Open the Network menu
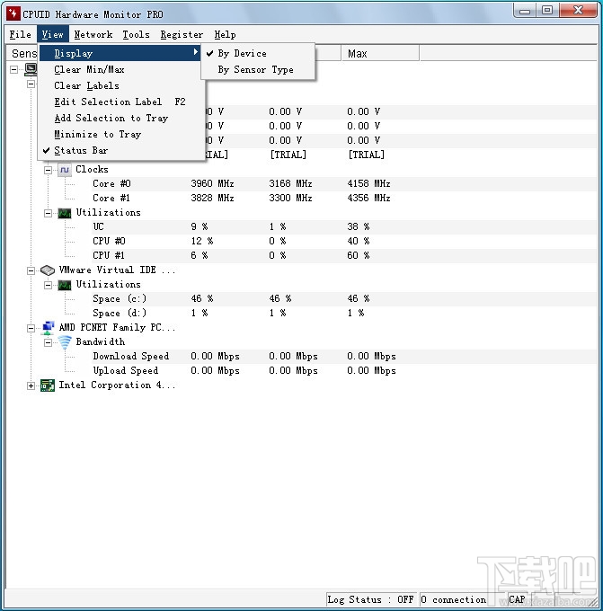The image size is (603, 611). pos(93,34)
